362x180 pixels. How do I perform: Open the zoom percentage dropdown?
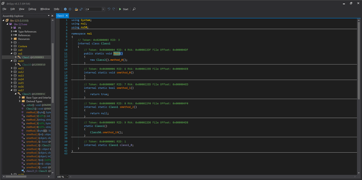67,177
